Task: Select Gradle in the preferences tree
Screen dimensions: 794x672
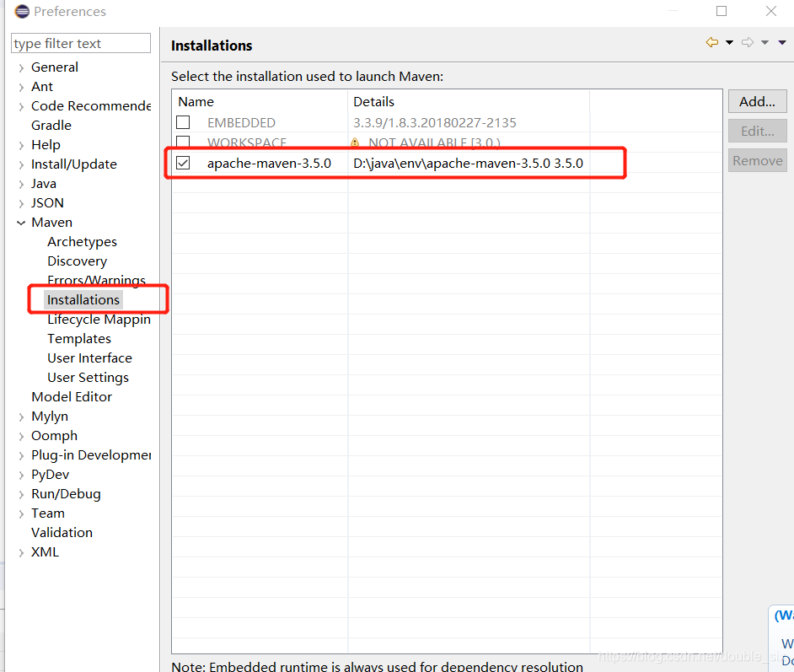Action: (x=51, y=125)
